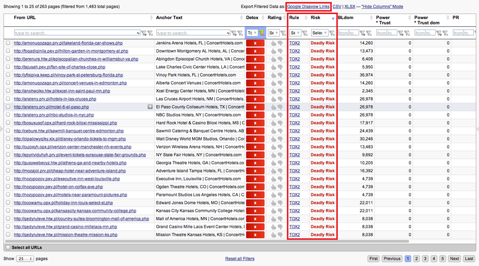479x266 pixels.
Task: Click red Detox X for Mall of America row
Action: (x=255, y=219)
